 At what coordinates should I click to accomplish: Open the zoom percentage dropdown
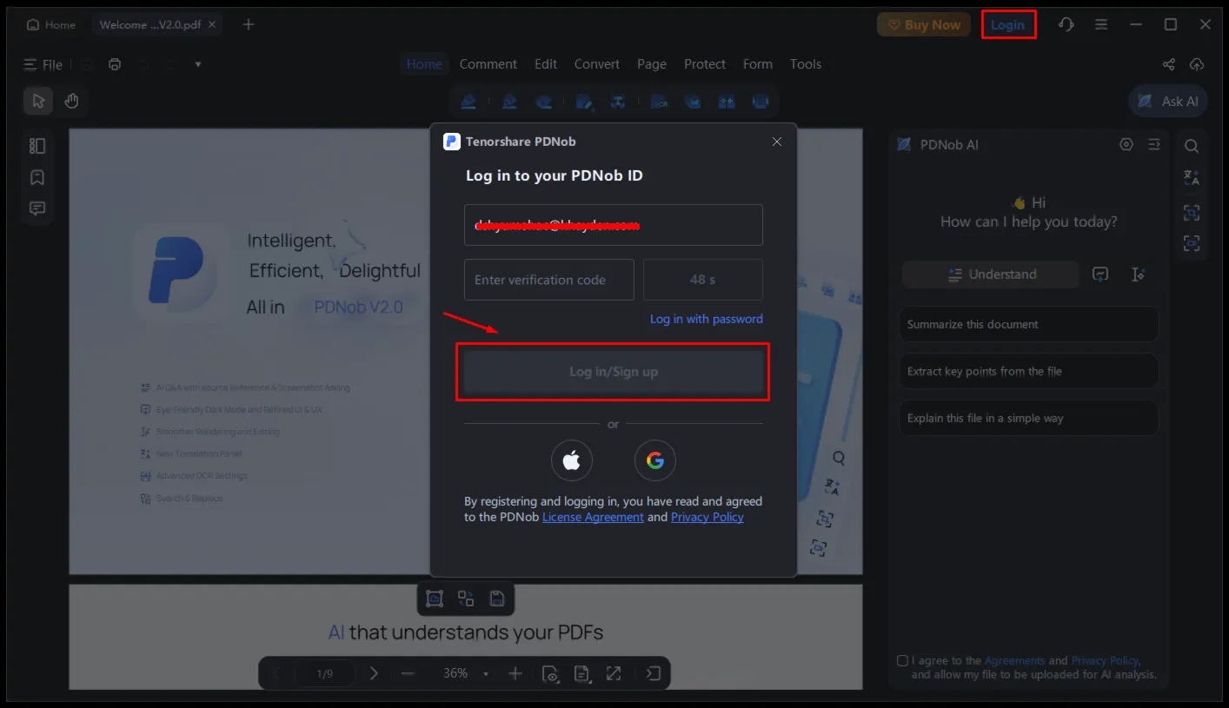click(486, 674)
